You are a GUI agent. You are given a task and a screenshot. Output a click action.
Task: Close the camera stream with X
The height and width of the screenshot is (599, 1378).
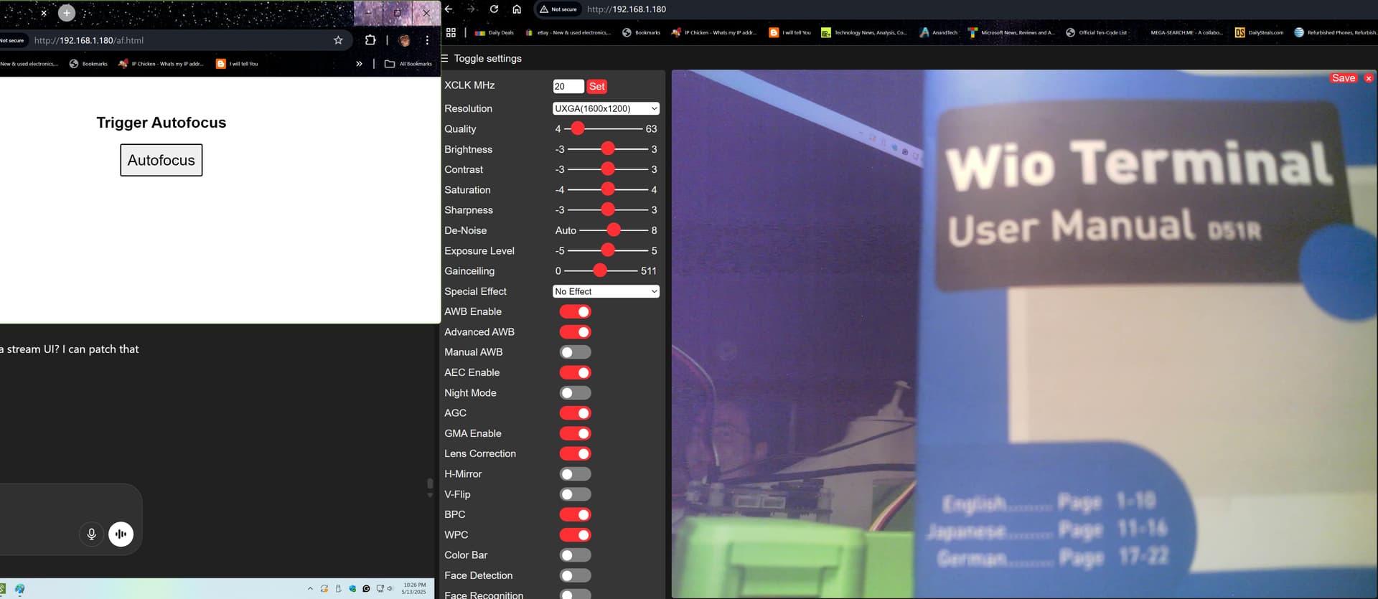pos(1369,78)
